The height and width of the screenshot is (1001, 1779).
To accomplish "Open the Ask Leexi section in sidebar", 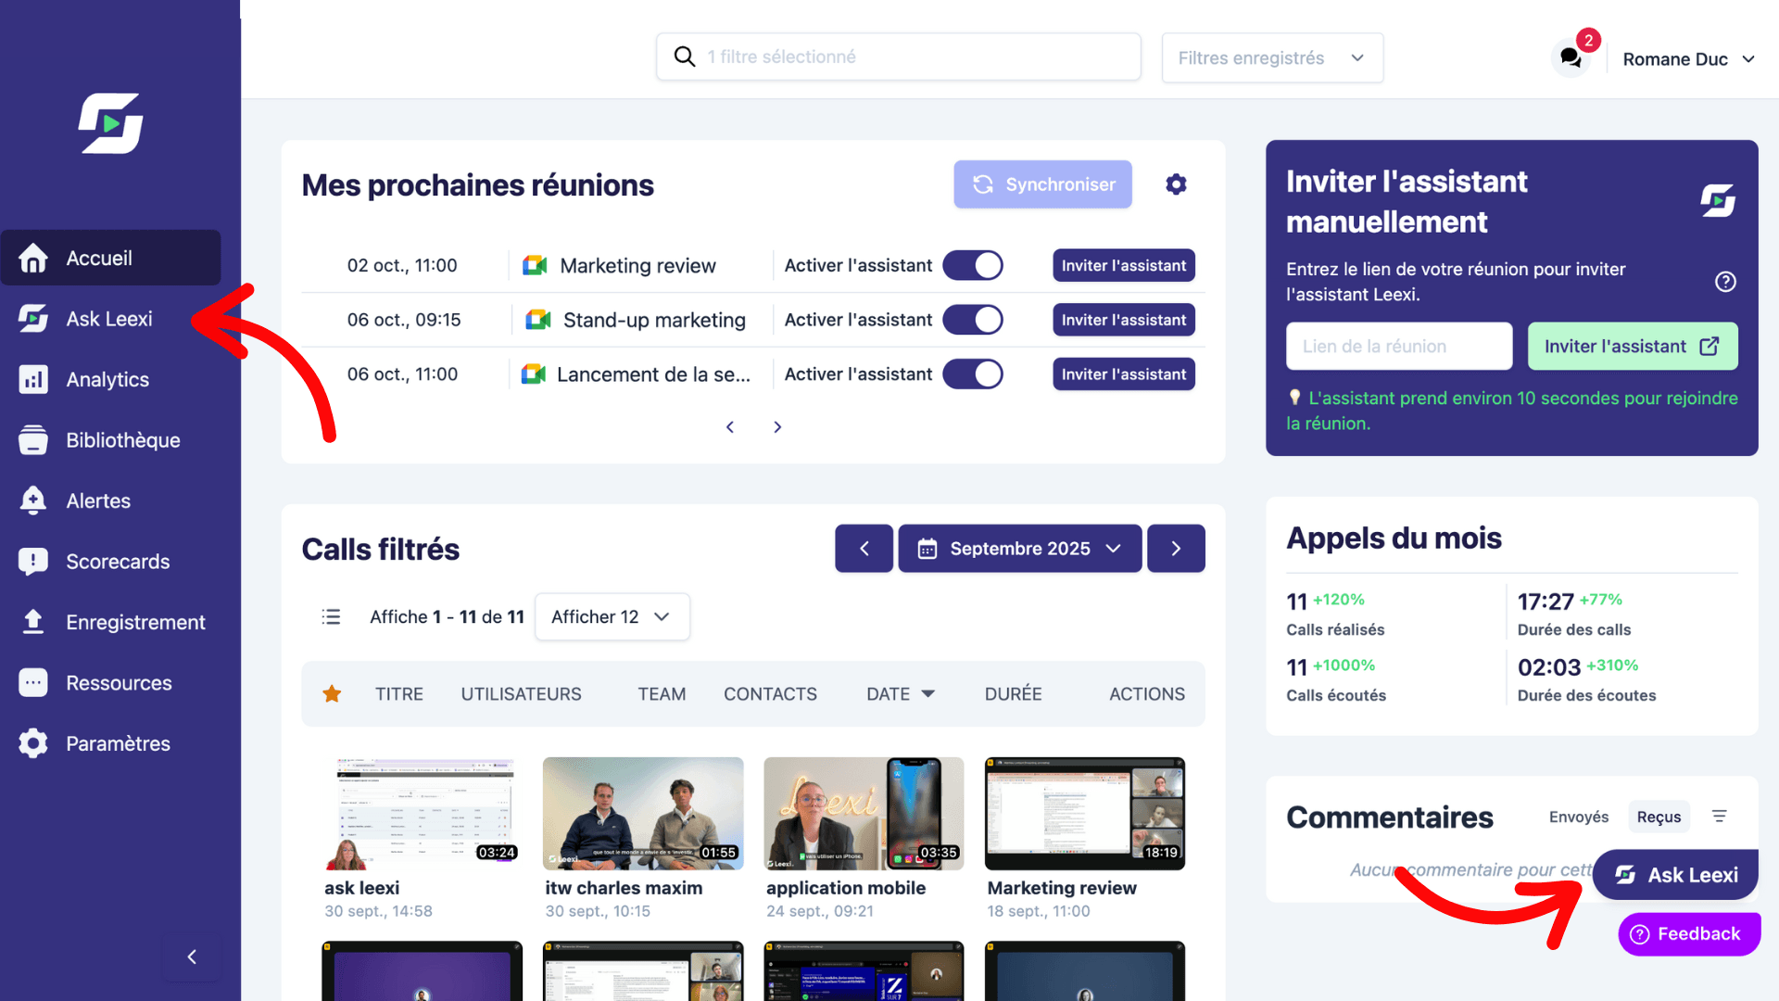I will click(108, 318).
